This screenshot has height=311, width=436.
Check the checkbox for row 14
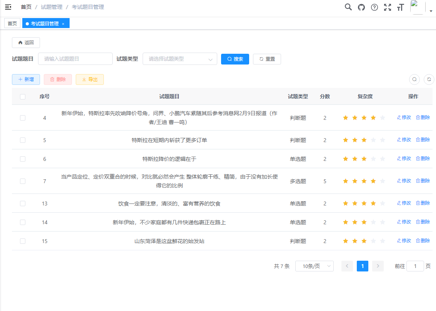coord(23,222)
